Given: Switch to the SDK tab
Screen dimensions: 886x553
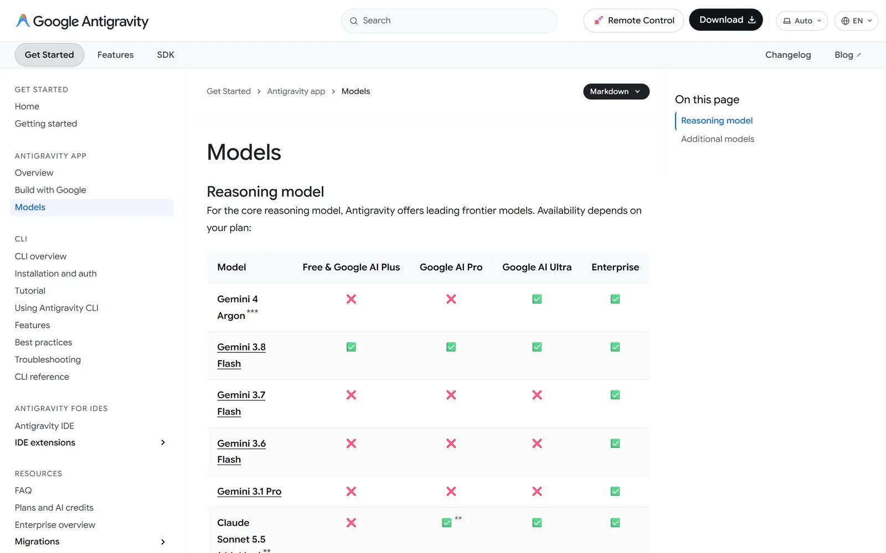Looking at the screenshot, I should (x=166, y=55).
